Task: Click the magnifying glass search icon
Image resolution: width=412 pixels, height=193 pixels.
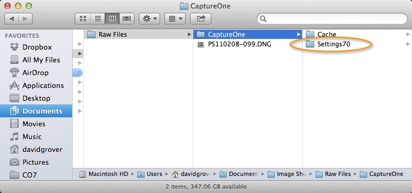Action: click(x=263, y=19)
